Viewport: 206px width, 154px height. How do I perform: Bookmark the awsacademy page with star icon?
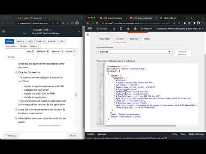(58, 23)
